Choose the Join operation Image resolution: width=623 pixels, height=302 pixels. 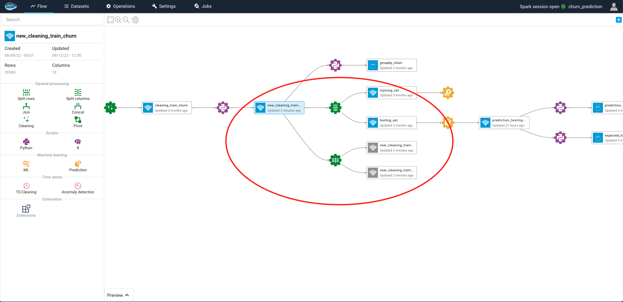coord(26,108)
